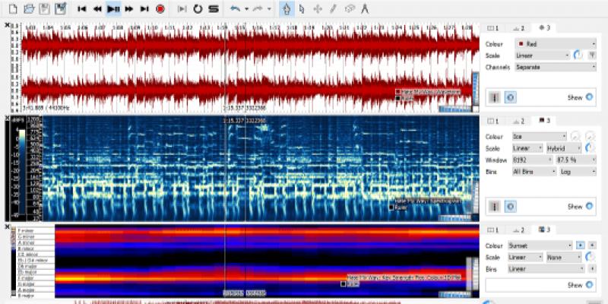Toggle Show for the key strength layer
608x304 pixels.
click(590, 285)
